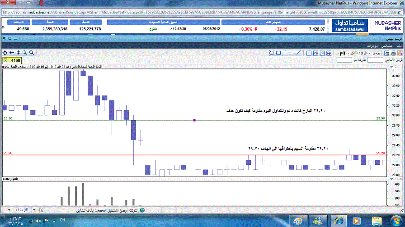Activate vertical stretch arrows tool
The width and height of the screenshot is (405, 227).
[19, 53]
